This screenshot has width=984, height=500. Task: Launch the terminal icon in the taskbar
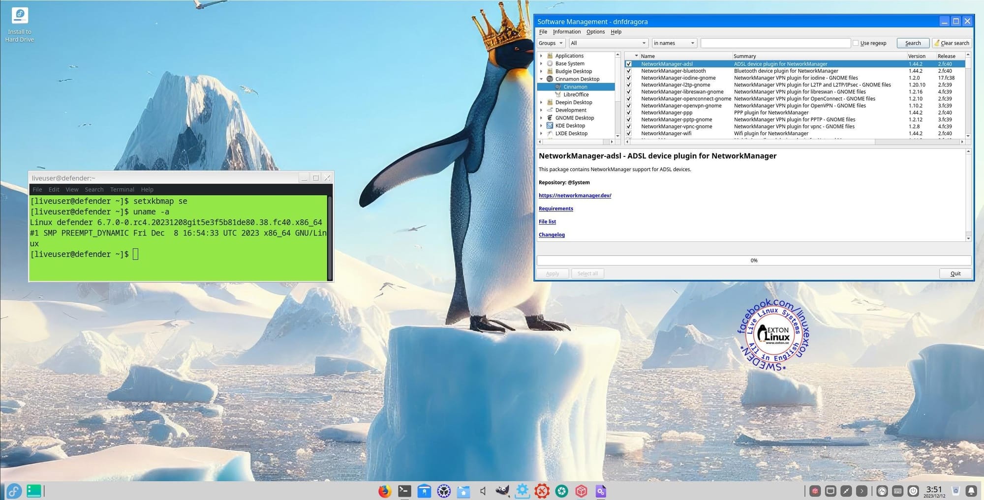(404, 491)
